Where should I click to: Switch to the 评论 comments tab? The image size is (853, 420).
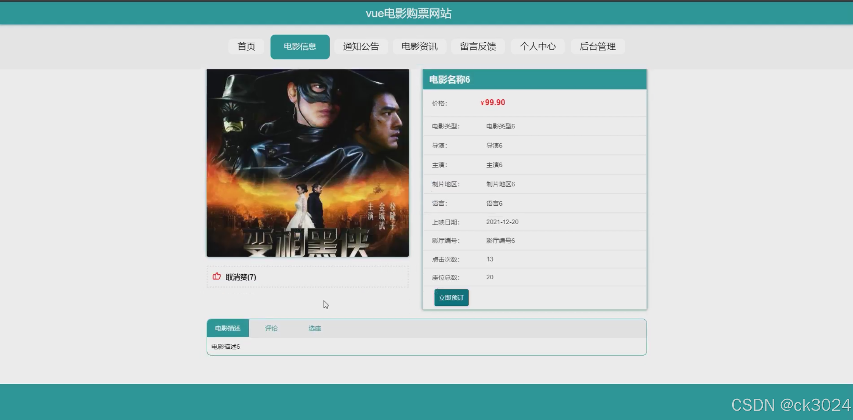(271, 328)
